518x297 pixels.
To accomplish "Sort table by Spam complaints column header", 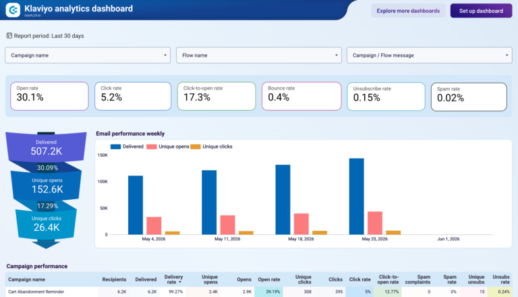I will tap(418, 279).
